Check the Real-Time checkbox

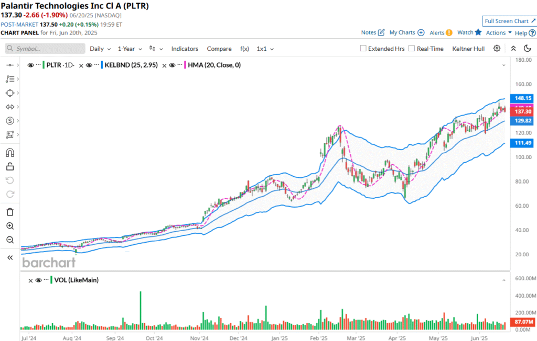[412, 49]
